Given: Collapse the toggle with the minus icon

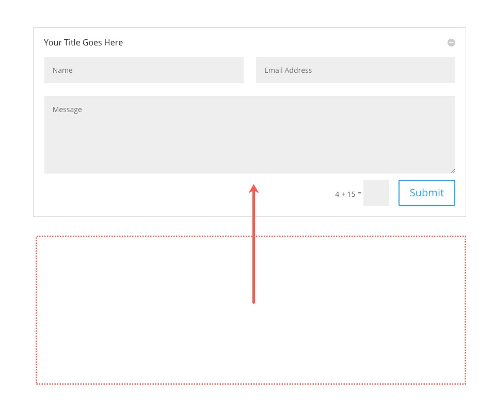Looking at the screenshot, I should coord(451,43).
